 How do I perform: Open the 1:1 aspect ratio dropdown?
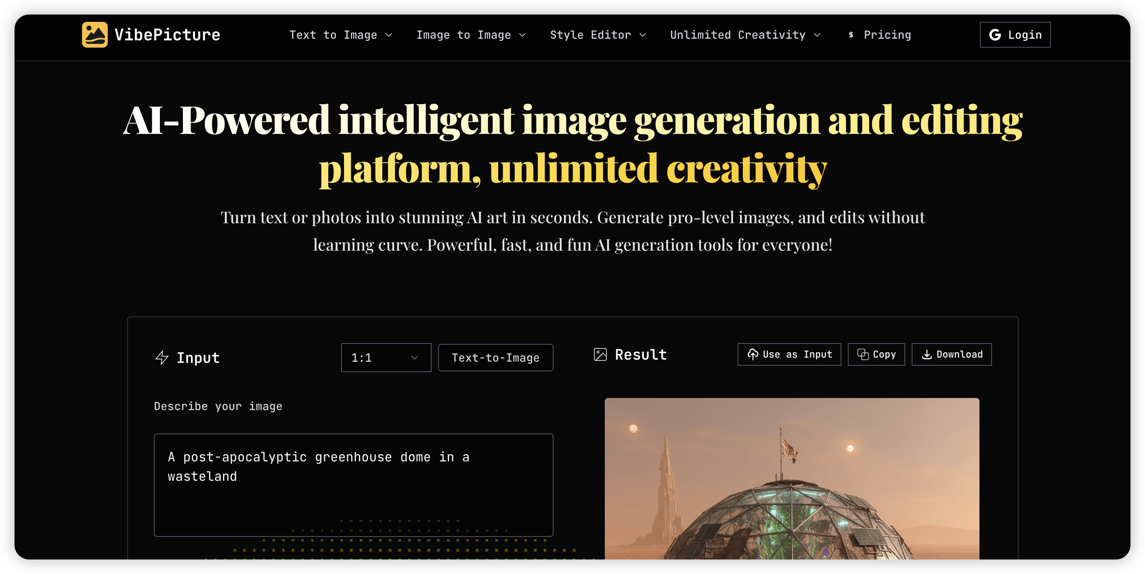(x=386, y=358)
